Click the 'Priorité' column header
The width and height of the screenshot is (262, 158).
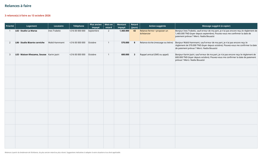10,26
